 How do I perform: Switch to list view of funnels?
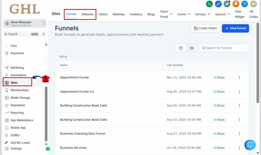coord(192,48)
